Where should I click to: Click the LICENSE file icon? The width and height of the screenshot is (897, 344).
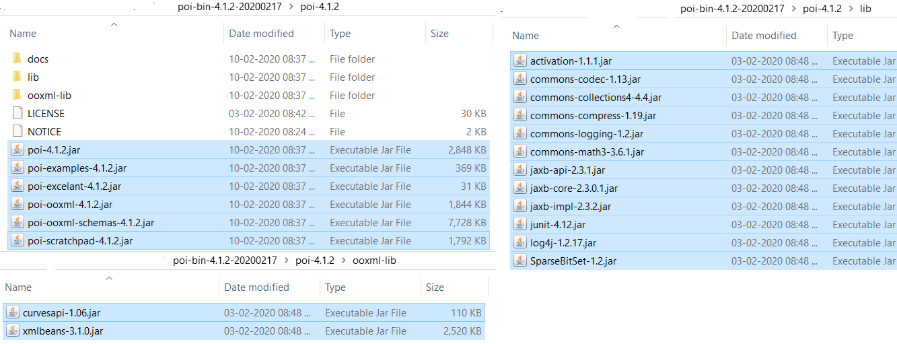17,113
